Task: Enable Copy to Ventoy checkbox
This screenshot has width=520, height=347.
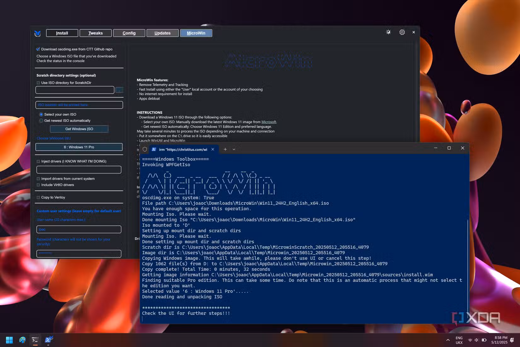Action: [38, 197]
